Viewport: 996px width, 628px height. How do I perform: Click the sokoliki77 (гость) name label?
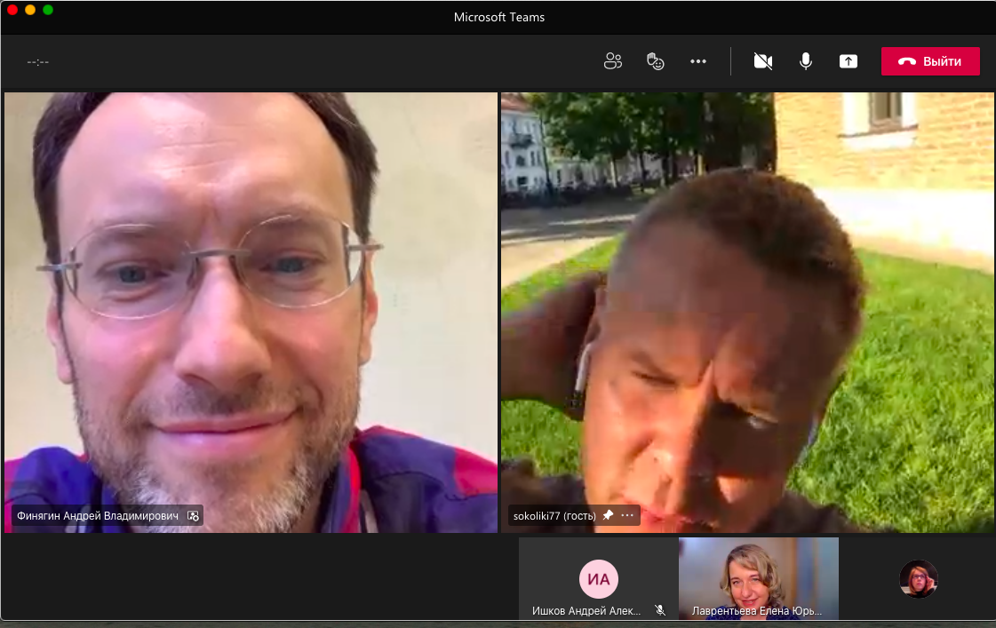click(x=554, y=515)
